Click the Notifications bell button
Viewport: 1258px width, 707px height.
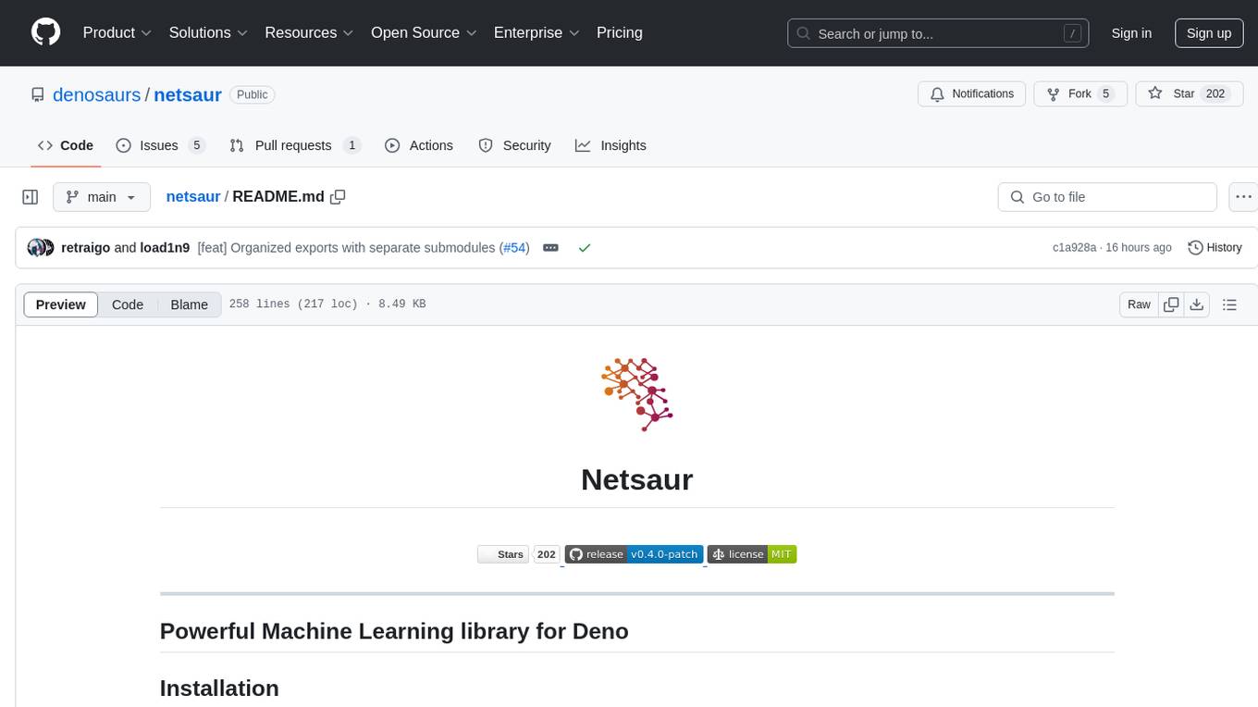(x=972, y=93)
